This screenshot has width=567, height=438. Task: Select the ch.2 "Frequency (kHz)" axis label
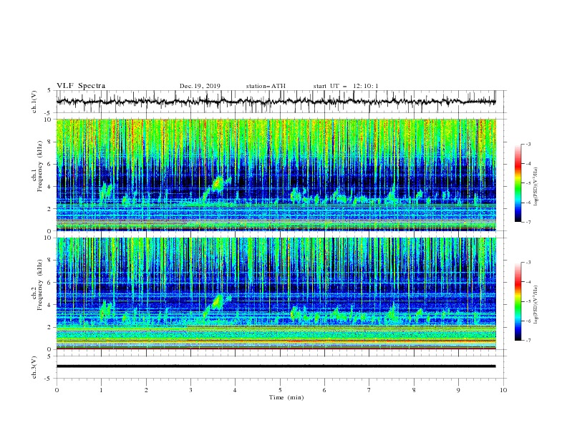point(39,285)
